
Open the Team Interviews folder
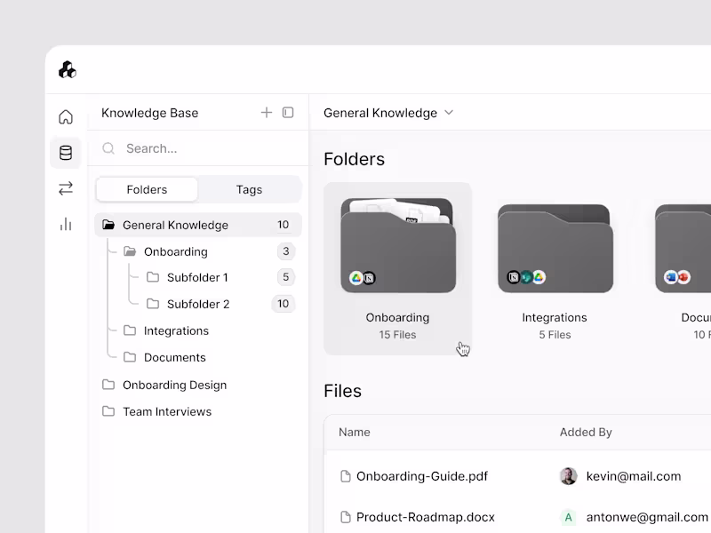[x=165, y=411]
